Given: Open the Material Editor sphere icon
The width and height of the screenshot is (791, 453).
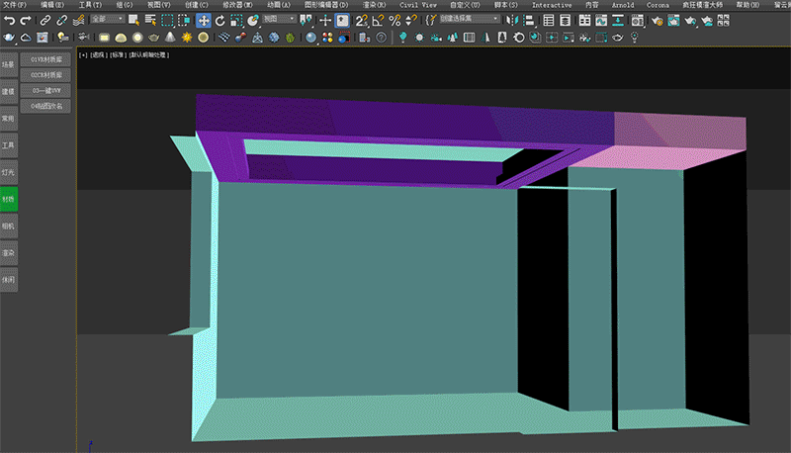Looking at the screenshot, I should 311,38.
